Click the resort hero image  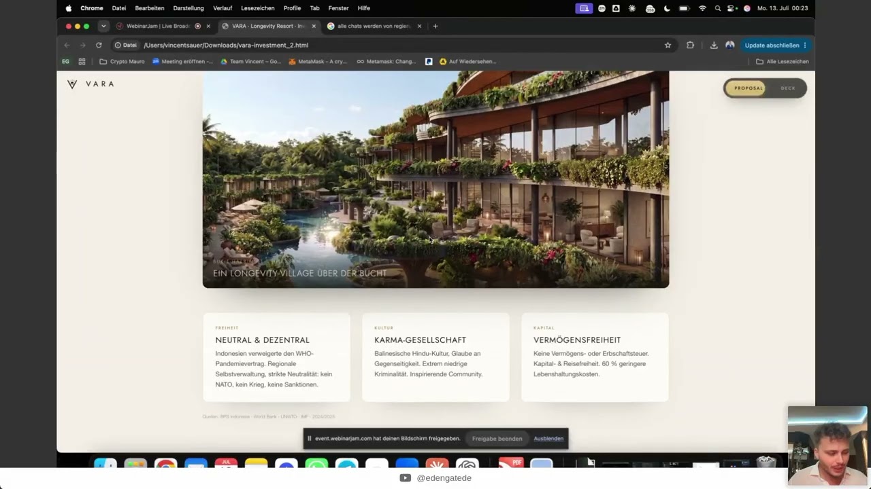(435, 179)
